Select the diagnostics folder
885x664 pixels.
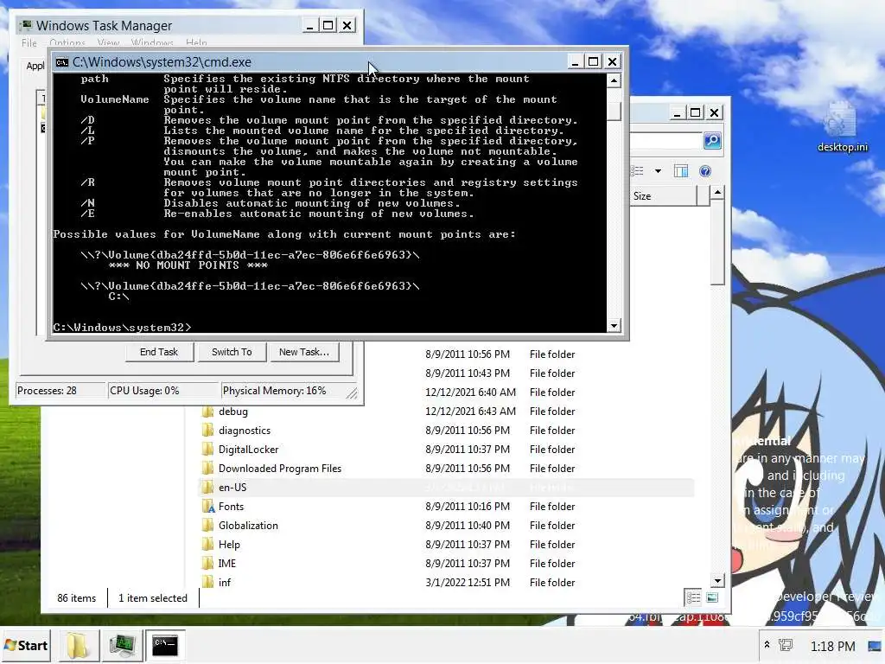point(245,431)
